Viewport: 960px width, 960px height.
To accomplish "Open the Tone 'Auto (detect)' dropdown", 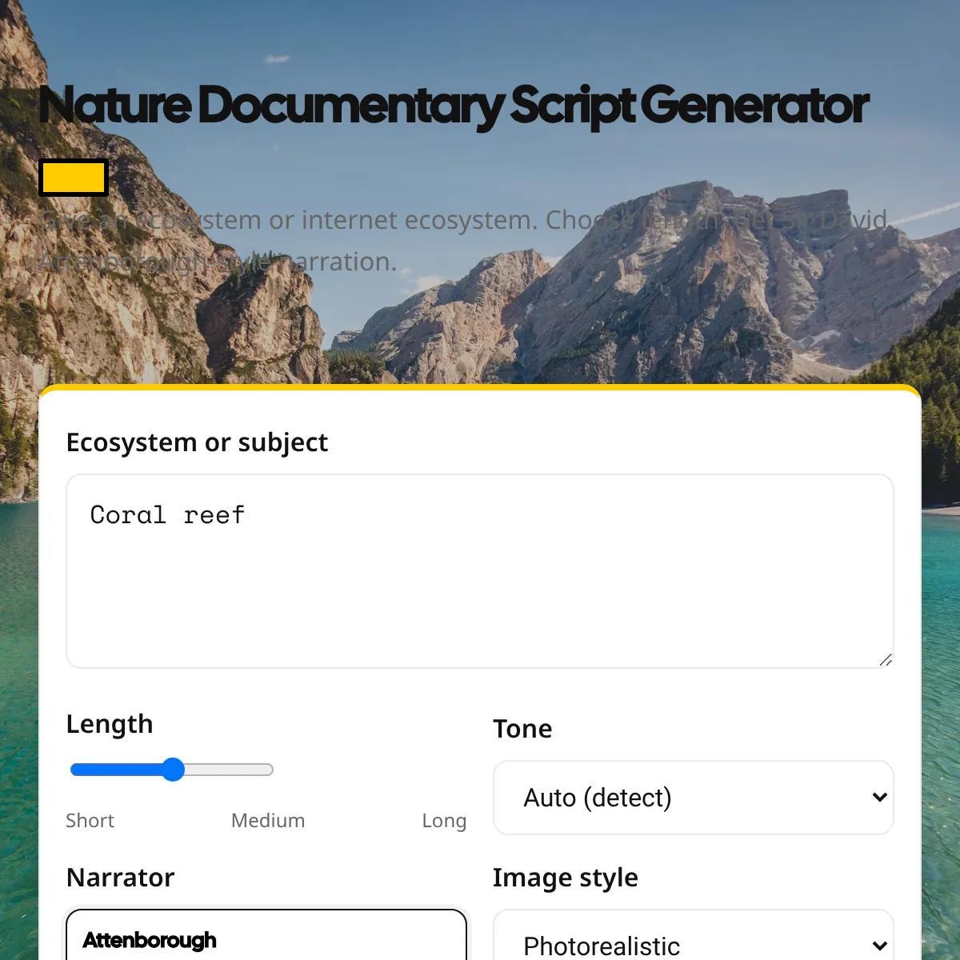I will tap(694, 798).
